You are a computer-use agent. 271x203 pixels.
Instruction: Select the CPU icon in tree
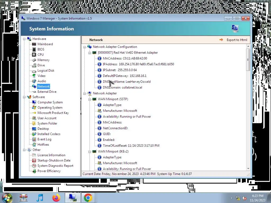(x=34, y=55)
